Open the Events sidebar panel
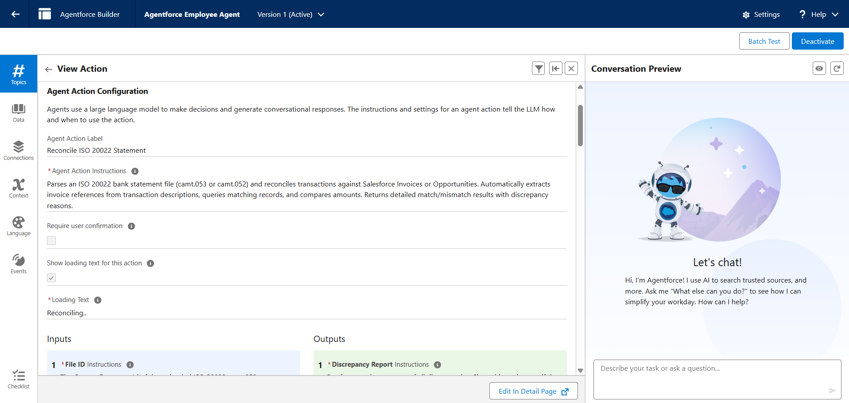Image resolution: width=849 pixels, height=403 pixels. pyautogui.click(x=19, y=264)
